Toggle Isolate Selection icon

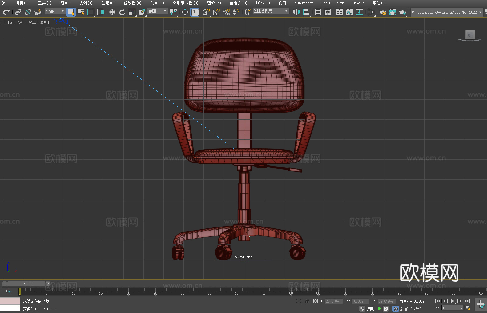(x=299, y=301)
